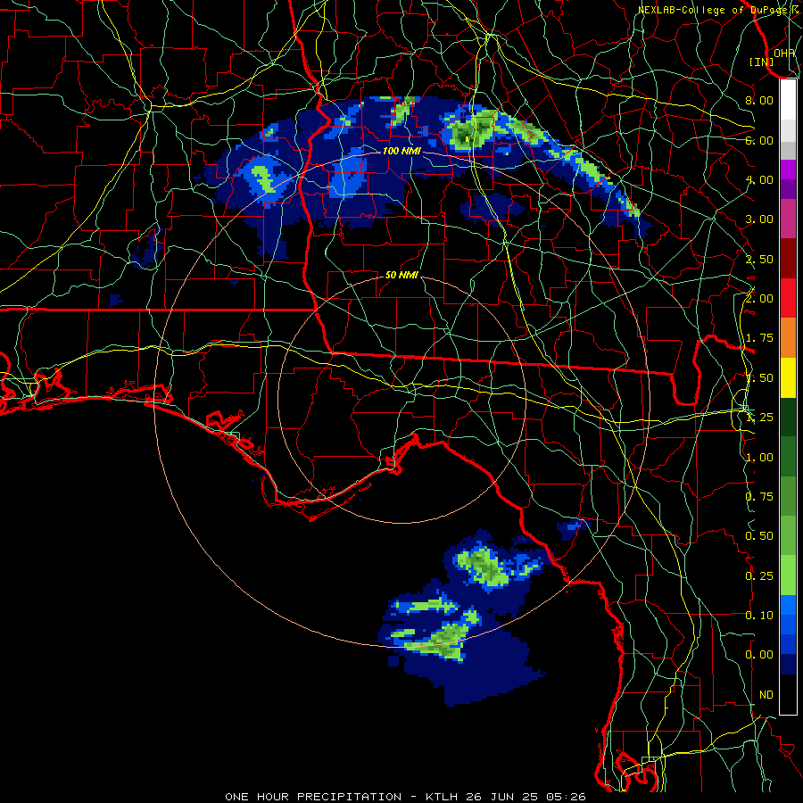Image resolution: width=803 pixels, height=803 pixels.
Task: Select the orange swatch beside 1.75
Action: pyautogui.click(x=788, y=337)
